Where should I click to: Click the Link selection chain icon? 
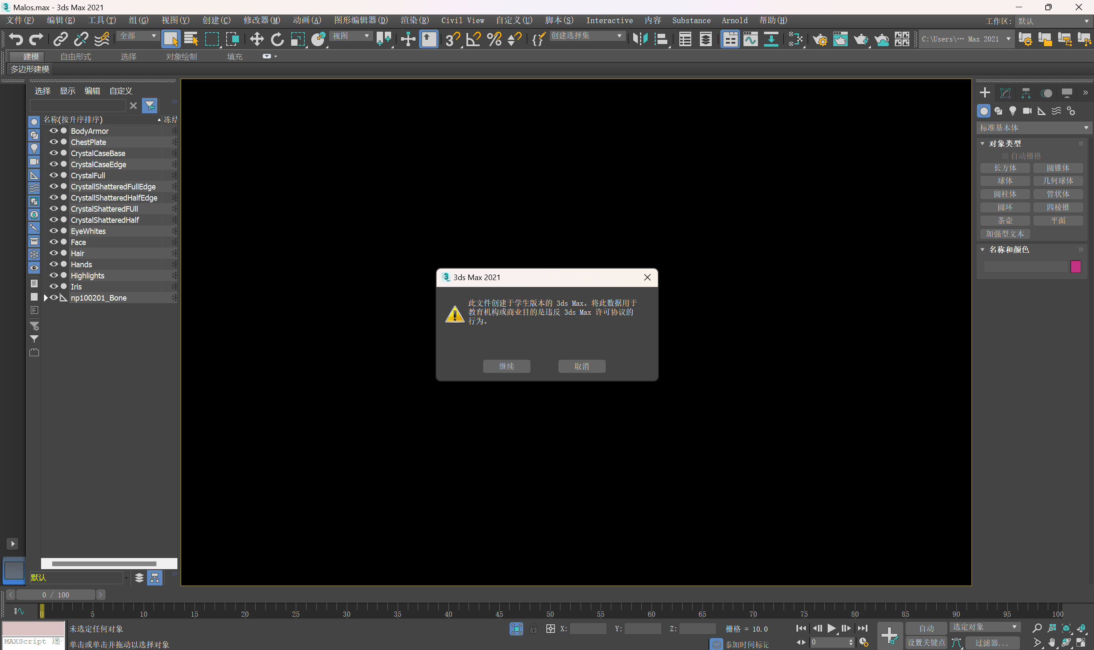pyautogui.click(x=60, y=39)
